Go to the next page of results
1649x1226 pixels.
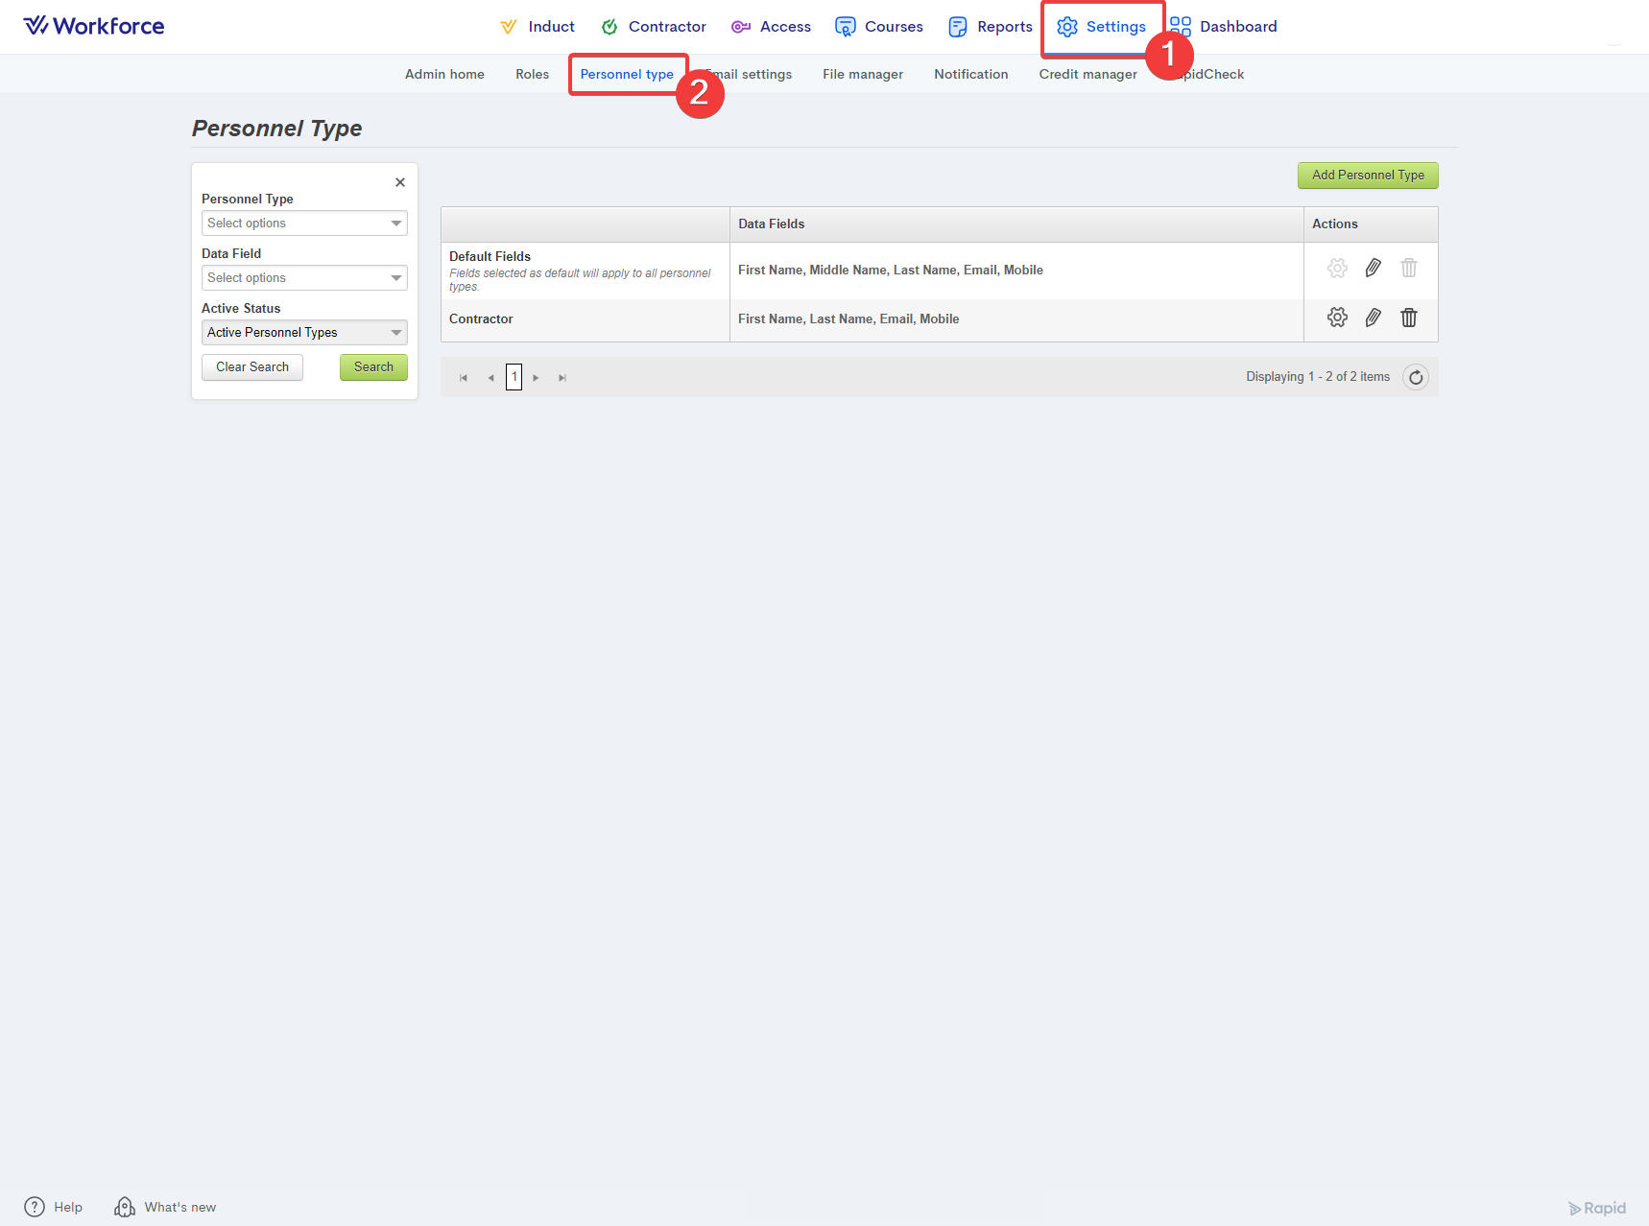click(536, 378)
